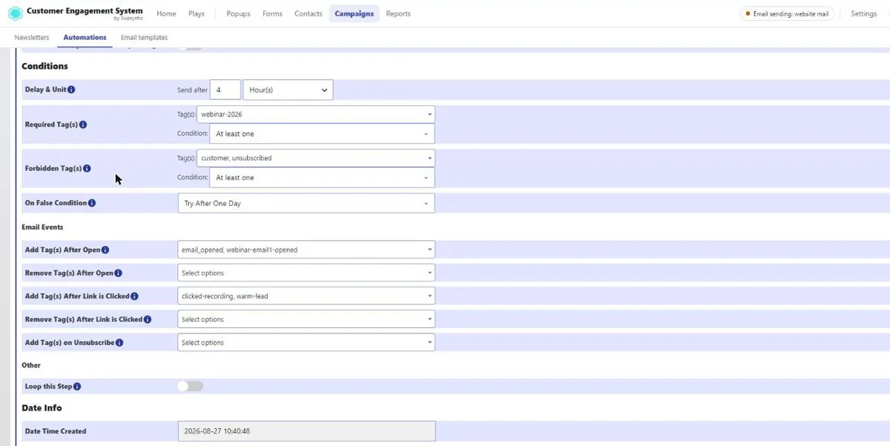Open Required Tag(s) webinar-2026 tag selector
Screen dimensions: 890x446
tap(316, 114)
